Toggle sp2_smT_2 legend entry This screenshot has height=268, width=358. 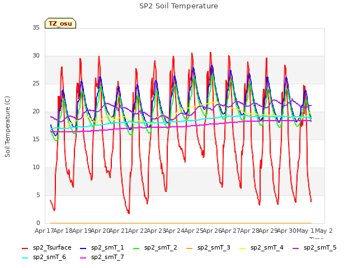click(x=155, y=247)
